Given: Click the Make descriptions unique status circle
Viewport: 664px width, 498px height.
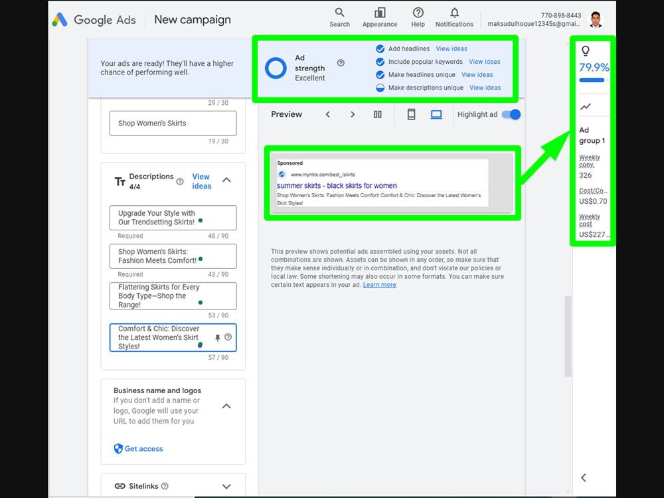Looking at the screenshot, I should (x=380, y=88).
